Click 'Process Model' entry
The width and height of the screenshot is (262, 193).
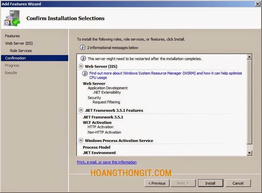pyautogui.click(x=97, y=147)
